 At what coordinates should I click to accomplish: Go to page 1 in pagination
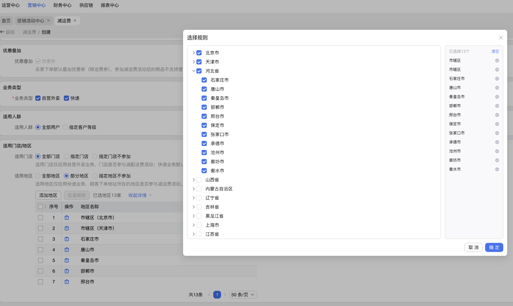point(217,295)
